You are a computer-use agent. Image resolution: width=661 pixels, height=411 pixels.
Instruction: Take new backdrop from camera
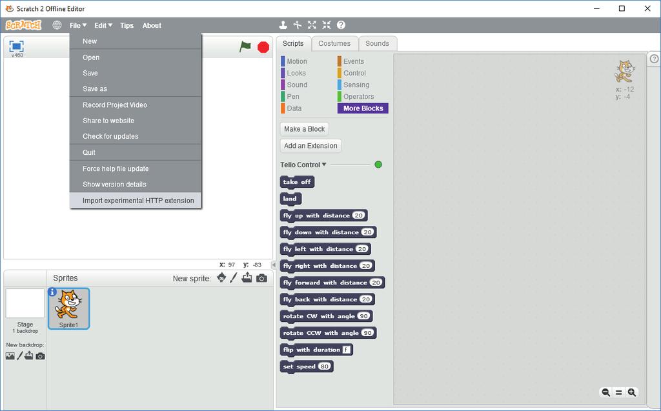(40, 356)
